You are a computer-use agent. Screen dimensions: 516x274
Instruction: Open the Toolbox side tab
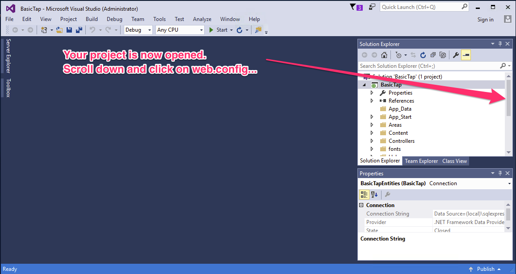[x=8, y=88]
